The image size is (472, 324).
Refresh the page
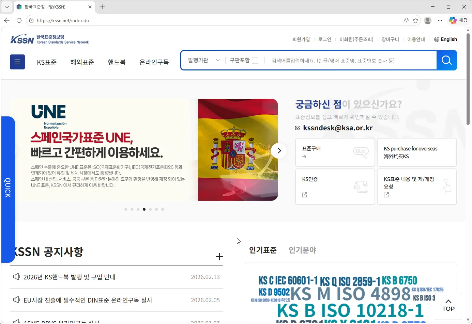point(19,20)
